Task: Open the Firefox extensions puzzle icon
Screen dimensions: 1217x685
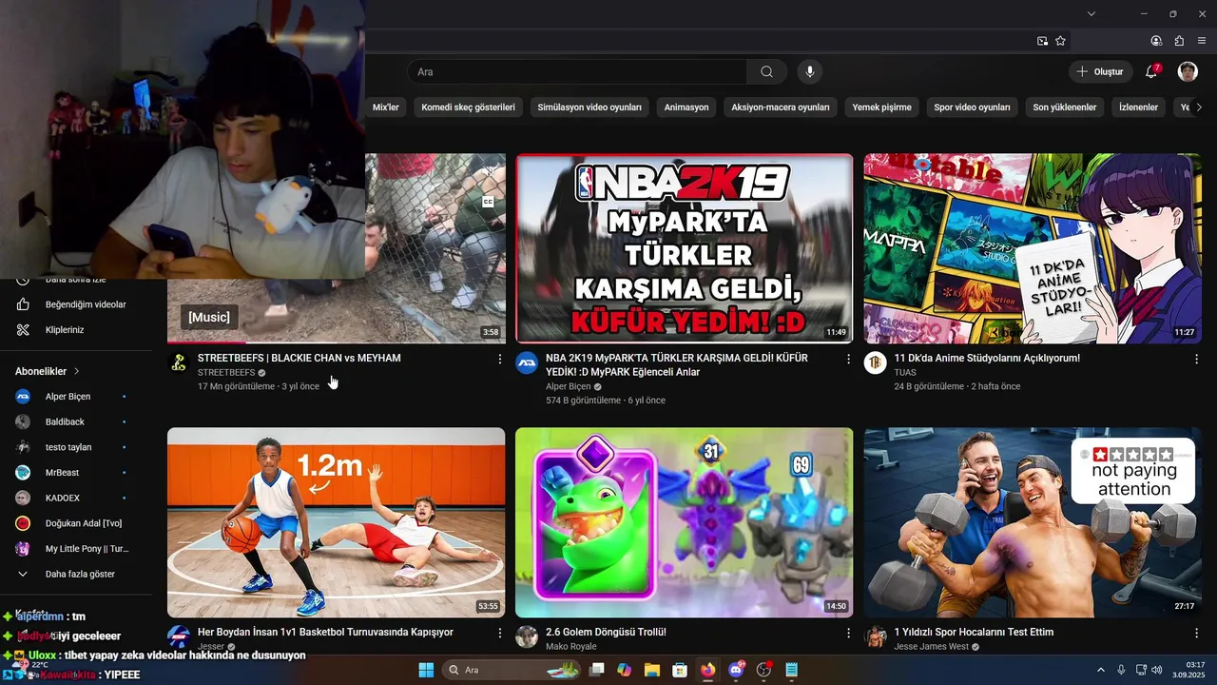Action: pos(1179,41)
